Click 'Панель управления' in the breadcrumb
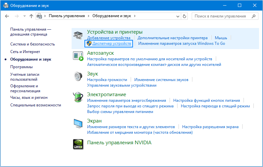263x167 pixels. click(x=67, y=16)
